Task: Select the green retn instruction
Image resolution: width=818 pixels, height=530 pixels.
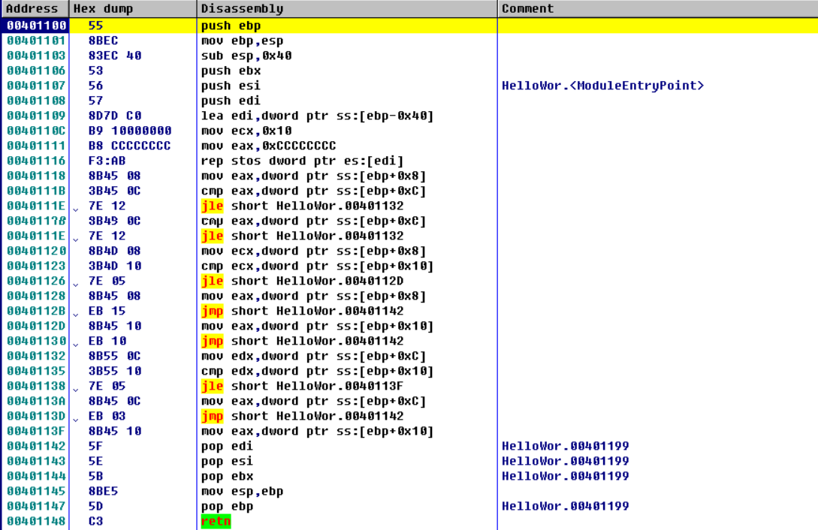Action: pyautogui.click(x=216, y=521)
